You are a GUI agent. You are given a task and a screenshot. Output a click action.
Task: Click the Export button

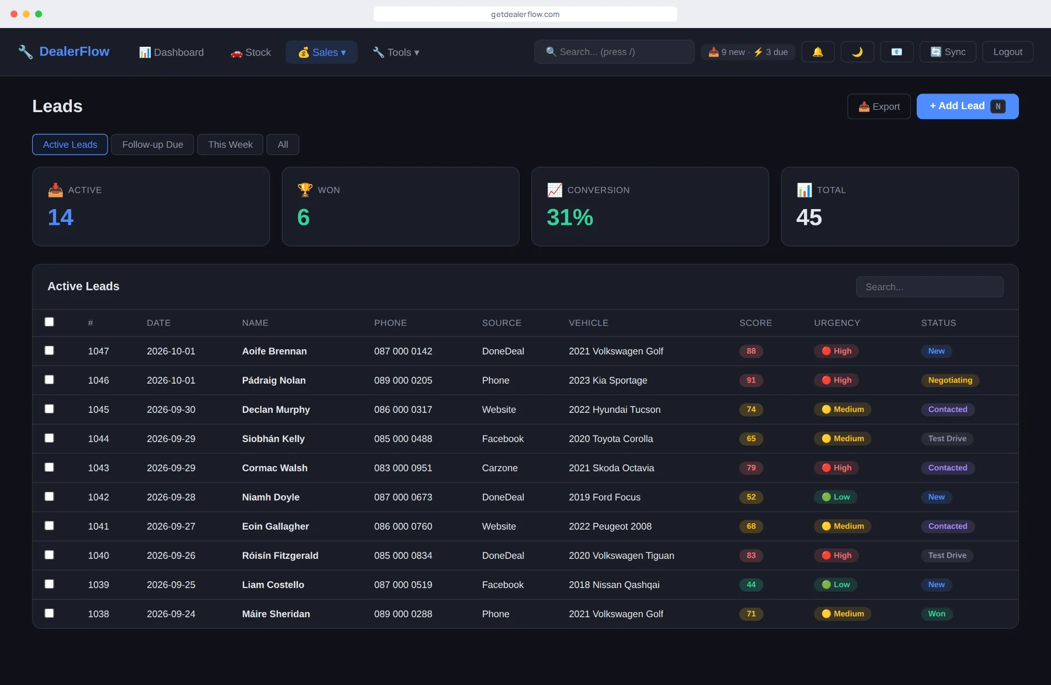(879, 106)
